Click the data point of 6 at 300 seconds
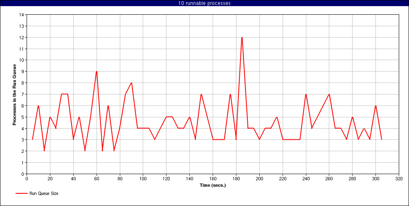The width and height of the screenshot is (409, 206). [375, 105]
